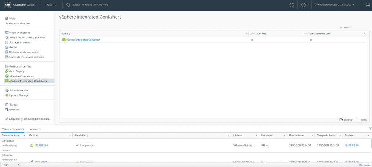
Task: Open the Iniciador column dropdown
Action: pyautogui.click(x=256, y=135)
